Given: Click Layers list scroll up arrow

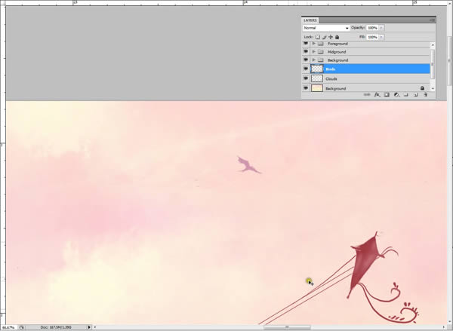Looking at the screenshot, I should pyautogui.click(x=433, y=44).
